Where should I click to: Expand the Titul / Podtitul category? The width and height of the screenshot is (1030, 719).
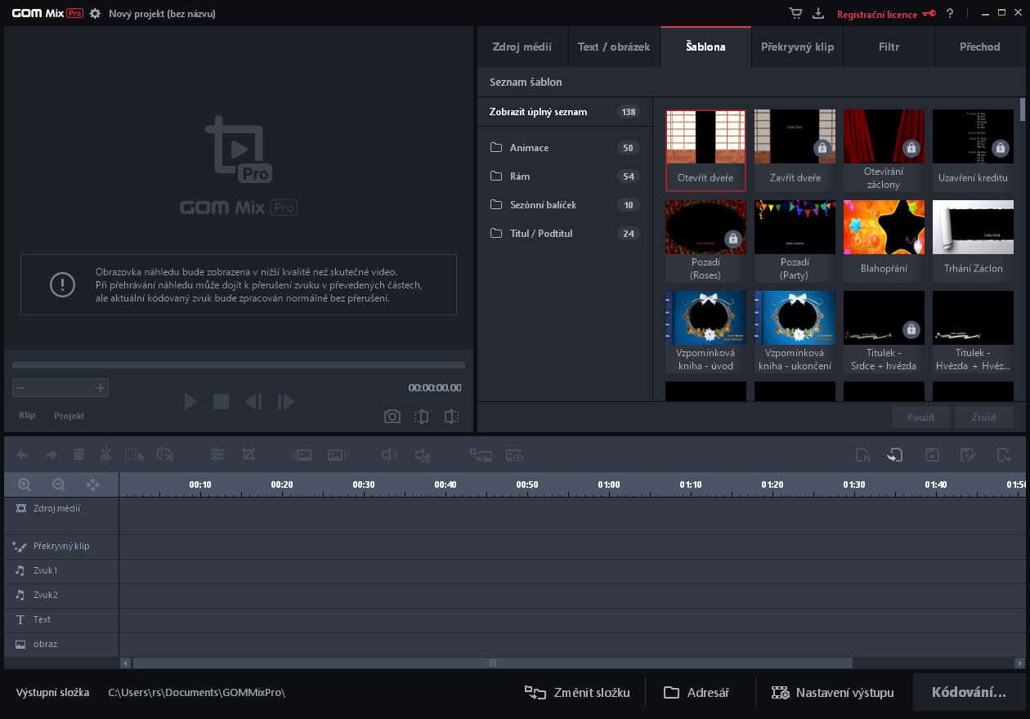tap(540, 234)
